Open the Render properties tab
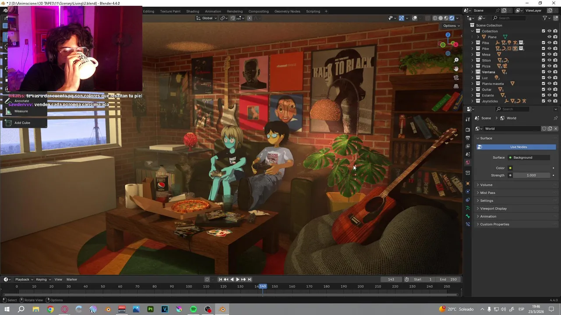 coord(468,129)
